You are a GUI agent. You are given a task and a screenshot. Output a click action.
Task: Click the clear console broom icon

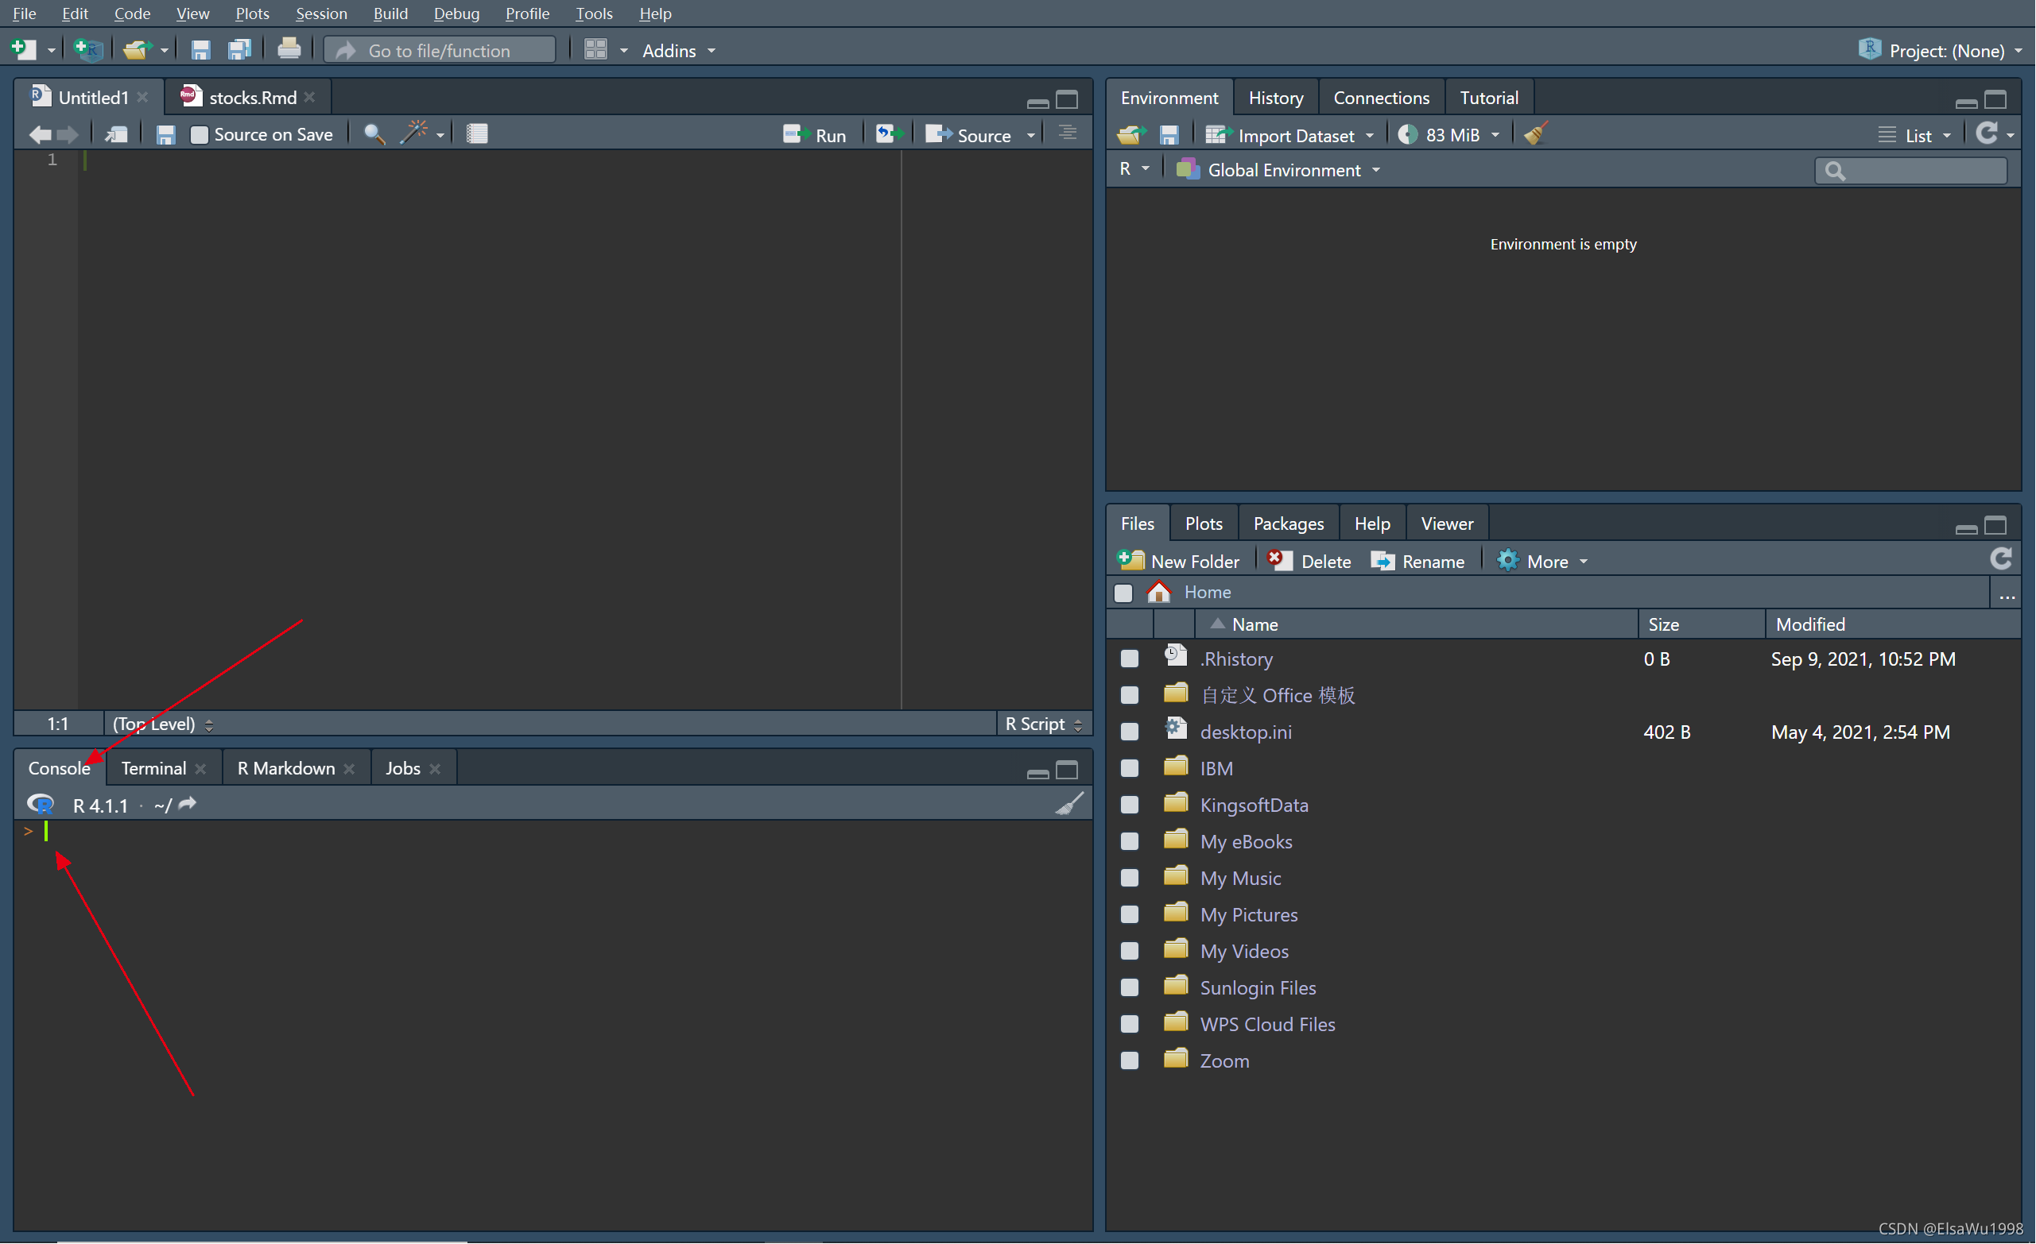(x=1068, y=804)
